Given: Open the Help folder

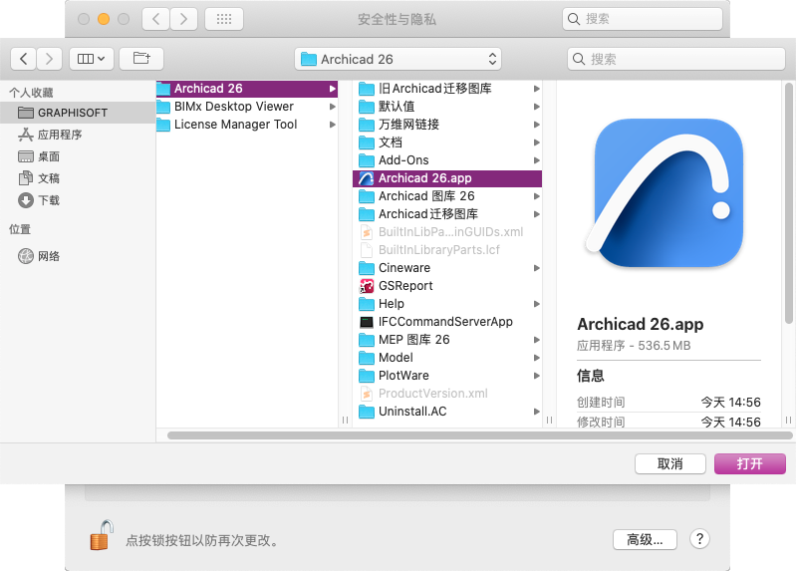Looking at the screenshot, I should coord(447,303).
